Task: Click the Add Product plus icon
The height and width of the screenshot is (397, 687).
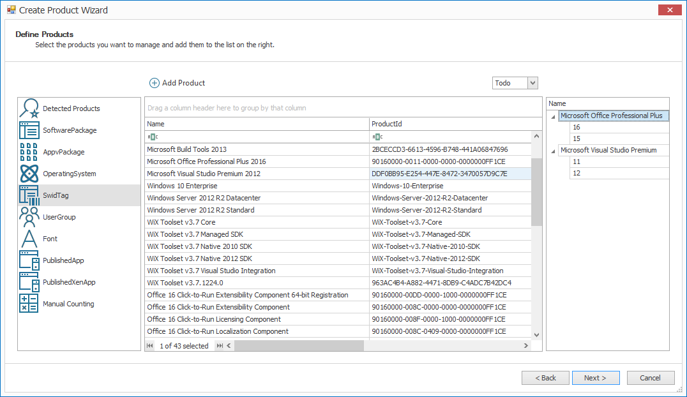Action: [155, 83]
